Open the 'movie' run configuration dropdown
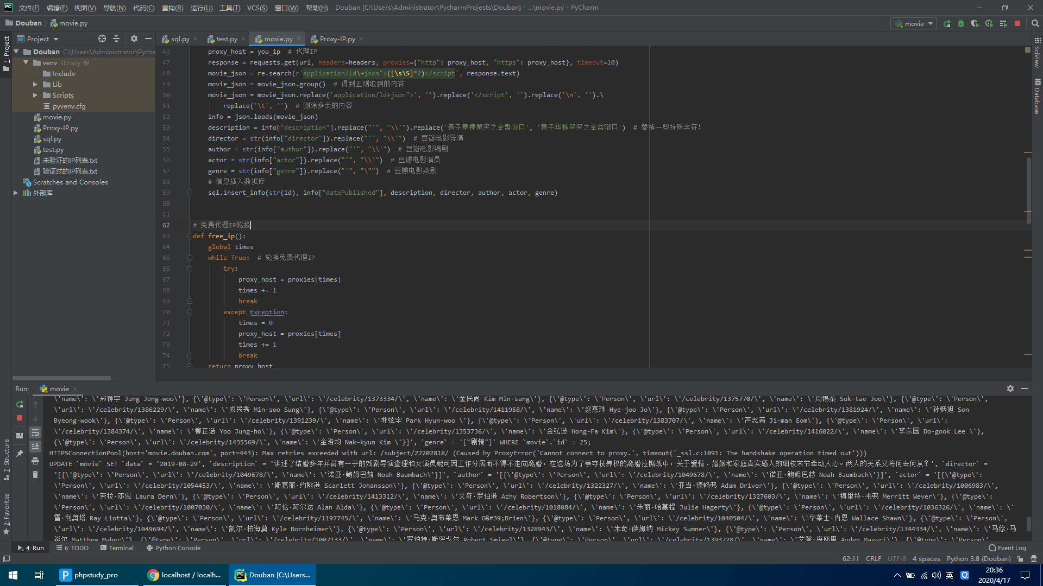The height and width of the screenshot is (586, 1043). [x=914, y=23]
